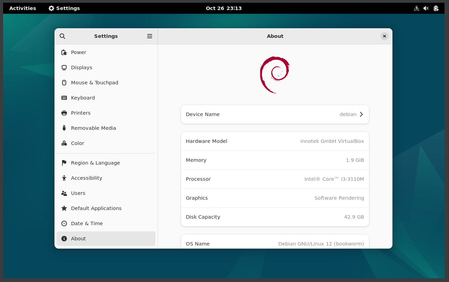This screenshot has height=282, width=449.
Task: Select the Keyboard icon in the sidebar
Action: tap(64, 98)
